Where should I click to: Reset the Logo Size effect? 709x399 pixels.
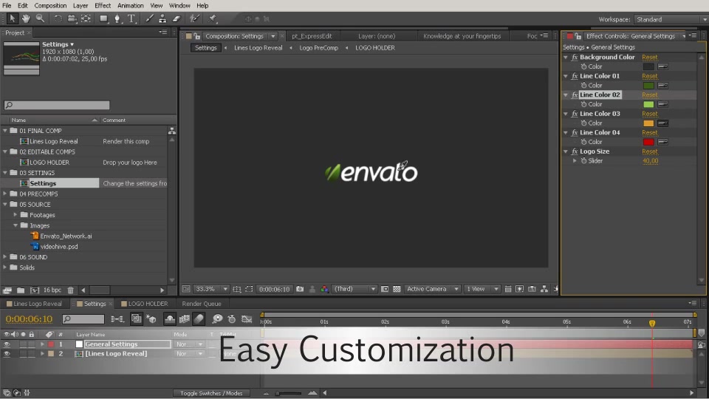650,151
